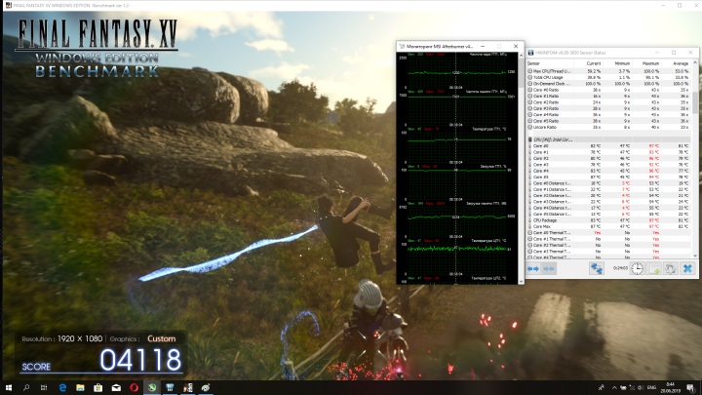
Task: Click the up arrow of HWiNFO scrollbar
Action: (x=695, y=62)
